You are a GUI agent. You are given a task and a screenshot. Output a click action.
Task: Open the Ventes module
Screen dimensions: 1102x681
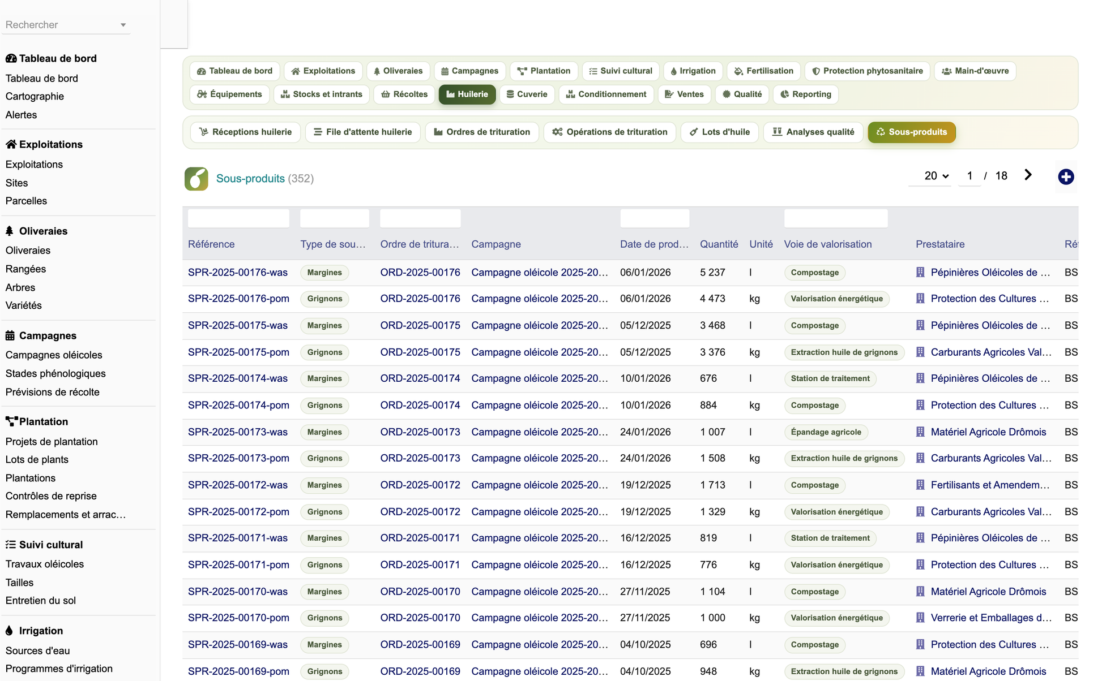[x=684, y=94]
